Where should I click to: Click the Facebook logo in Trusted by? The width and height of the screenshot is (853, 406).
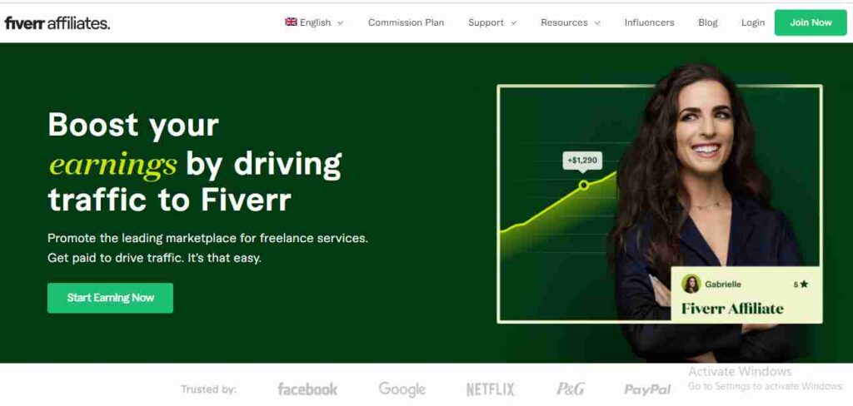(307, 389)
